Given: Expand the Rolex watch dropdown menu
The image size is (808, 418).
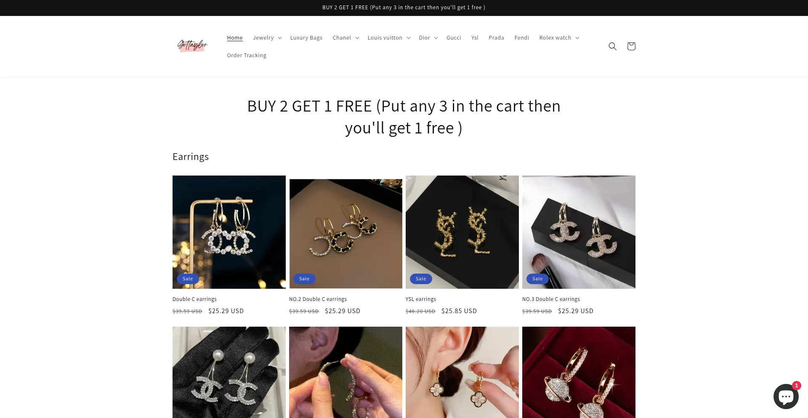Looking at the screenshot, I should 559,38.
